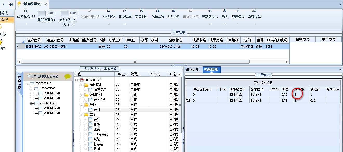
Task: Select the X-Ray冲孔 process step
Action: coord(101,134)
